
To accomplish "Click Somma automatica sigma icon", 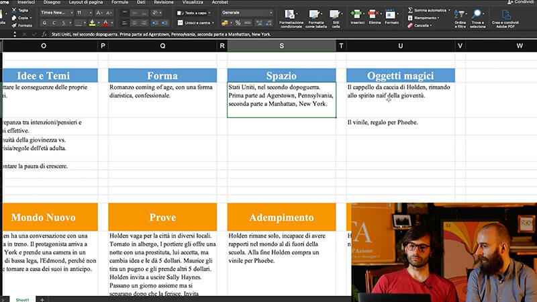I will coord(410,10).
